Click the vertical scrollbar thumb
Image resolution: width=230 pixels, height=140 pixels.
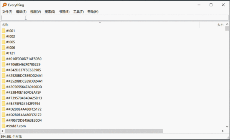click(x=227, y=28)
